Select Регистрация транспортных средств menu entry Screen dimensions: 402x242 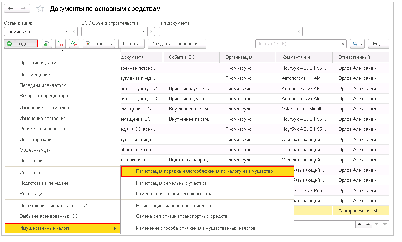click(173, 206)
